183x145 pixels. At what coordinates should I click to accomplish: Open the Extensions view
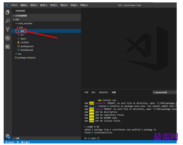click(x=8, y=47)
